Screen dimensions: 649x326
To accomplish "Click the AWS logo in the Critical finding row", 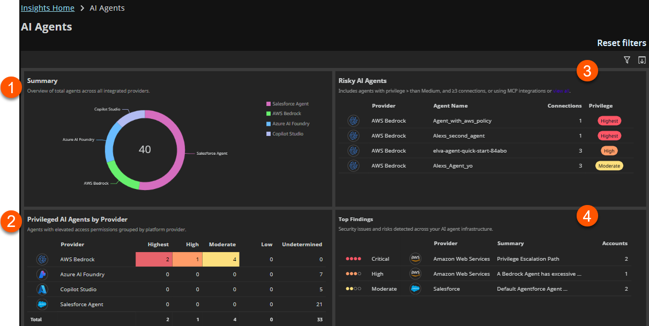I will click(x=415, y=259).
